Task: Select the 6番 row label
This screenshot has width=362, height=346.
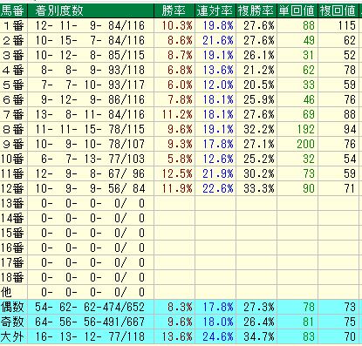Action: [x=13, y=100]
